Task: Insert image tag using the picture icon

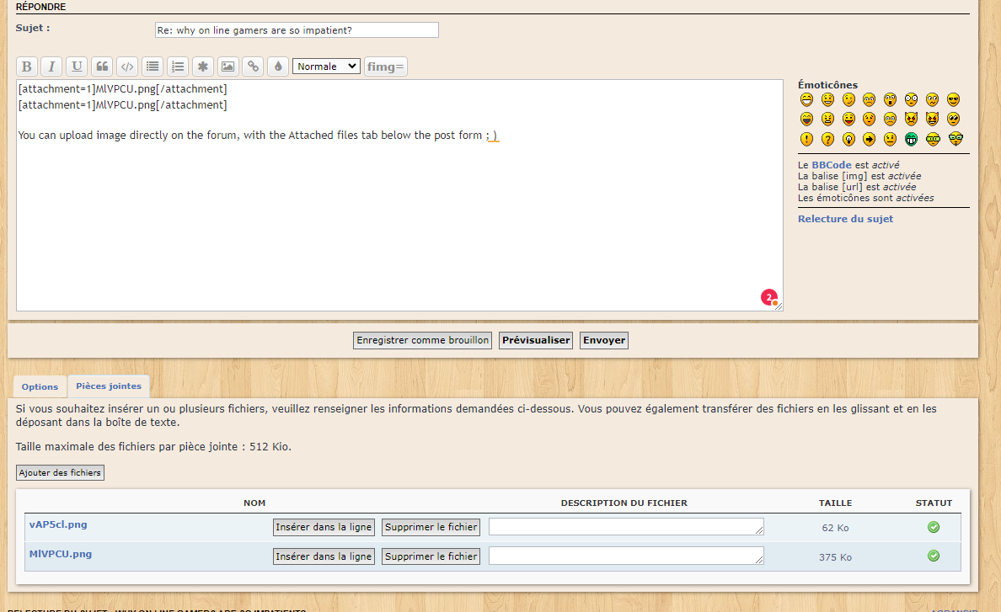Action: [227, 67]
